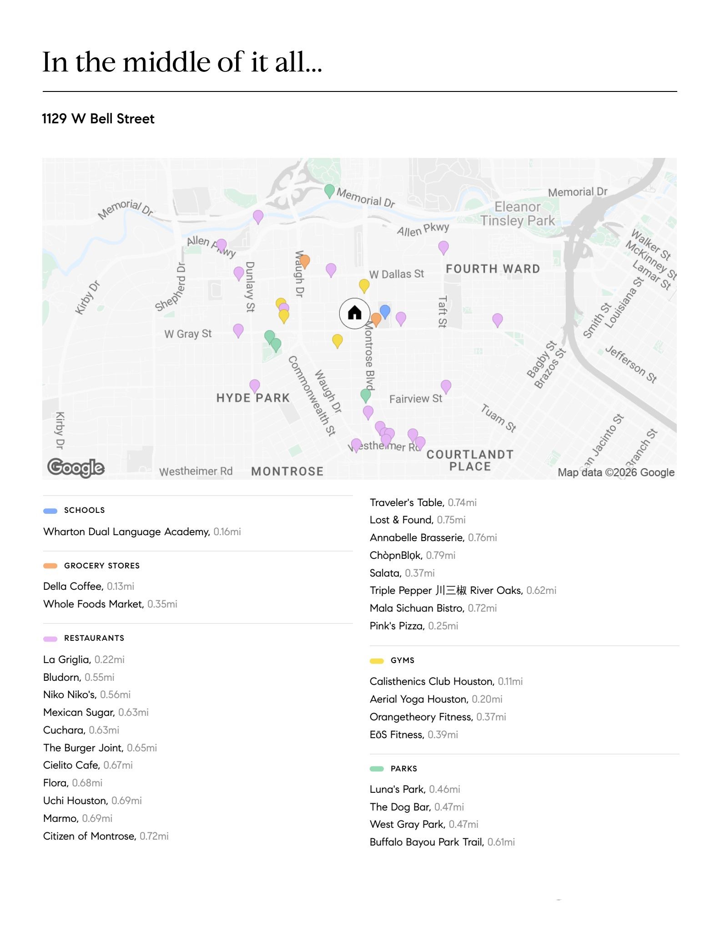Click the home marker on the map
720x932 pixels.
click(354, 313)
